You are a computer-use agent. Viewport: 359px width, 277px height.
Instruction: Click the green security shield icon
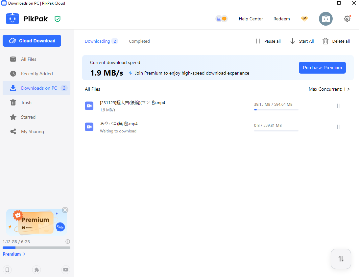pos(58,19)
